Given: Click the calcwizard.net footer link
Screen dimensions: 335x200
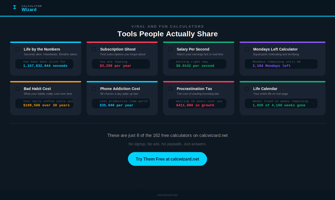Looking at the screenshot, I should click(167, 195).
